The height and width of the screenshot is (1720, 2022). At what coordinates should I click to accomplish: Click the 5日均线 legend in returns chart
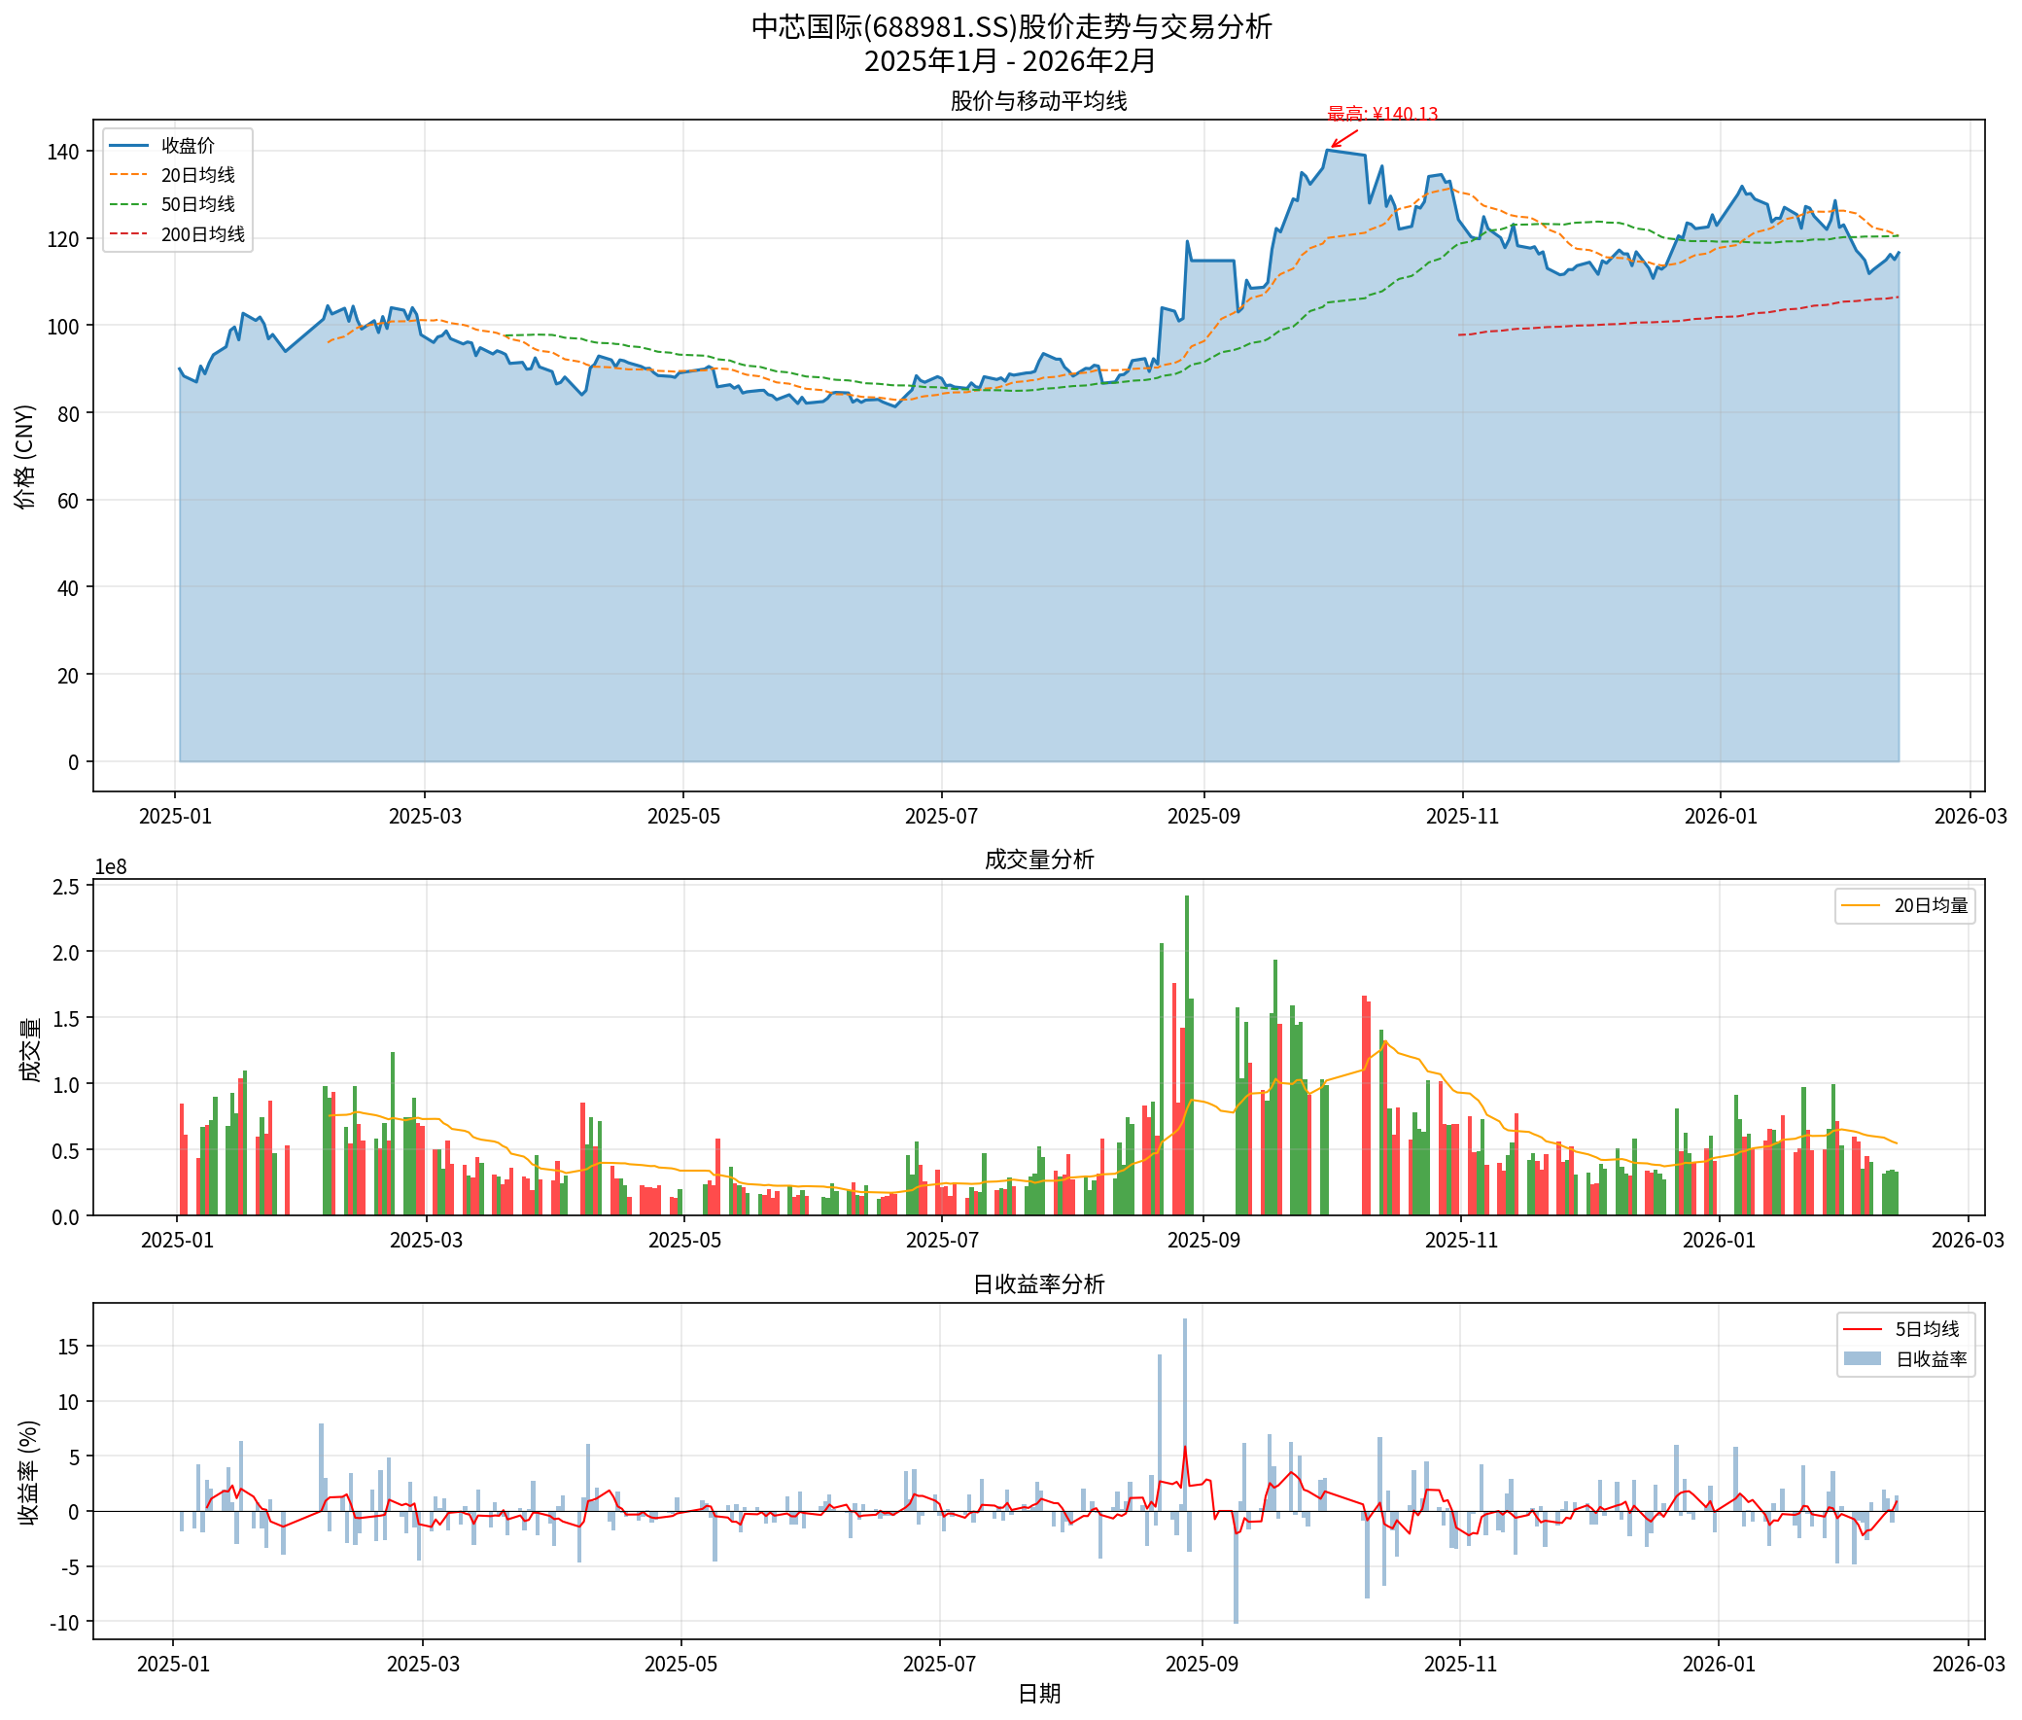coord(1926,1330)
